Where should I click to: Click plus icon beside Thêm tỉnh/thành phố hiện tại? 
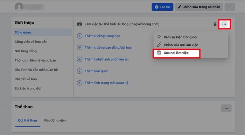(79, 59)
